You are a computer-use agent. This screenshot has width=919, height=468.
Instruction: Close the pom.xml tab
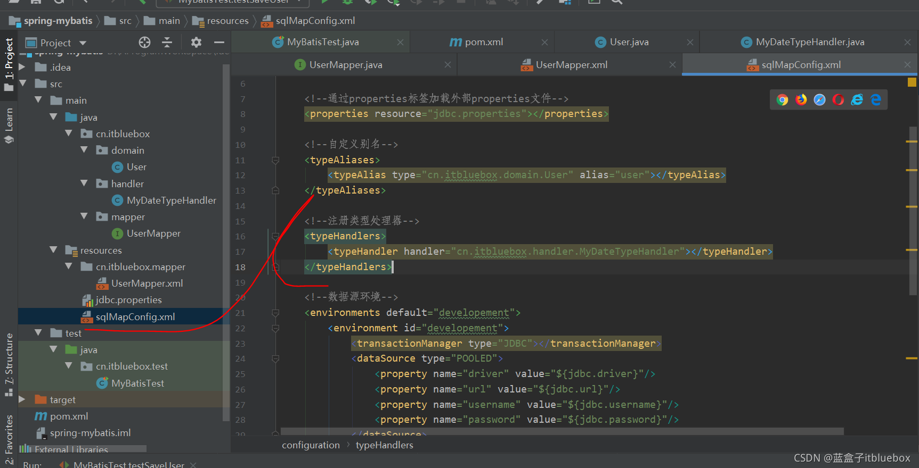544,42
